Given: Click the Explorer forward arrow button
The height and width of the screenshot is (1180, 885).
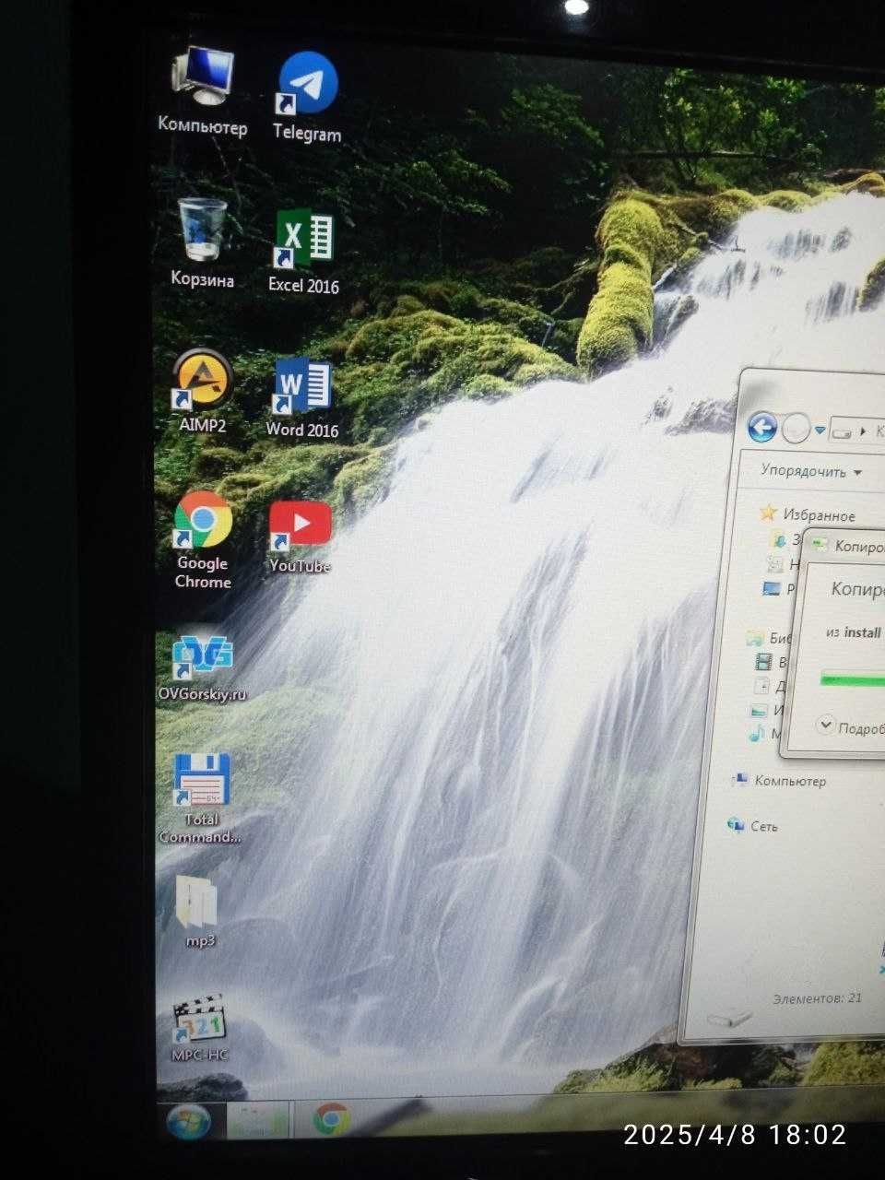Looking at the screenshot, I should 796,429.
